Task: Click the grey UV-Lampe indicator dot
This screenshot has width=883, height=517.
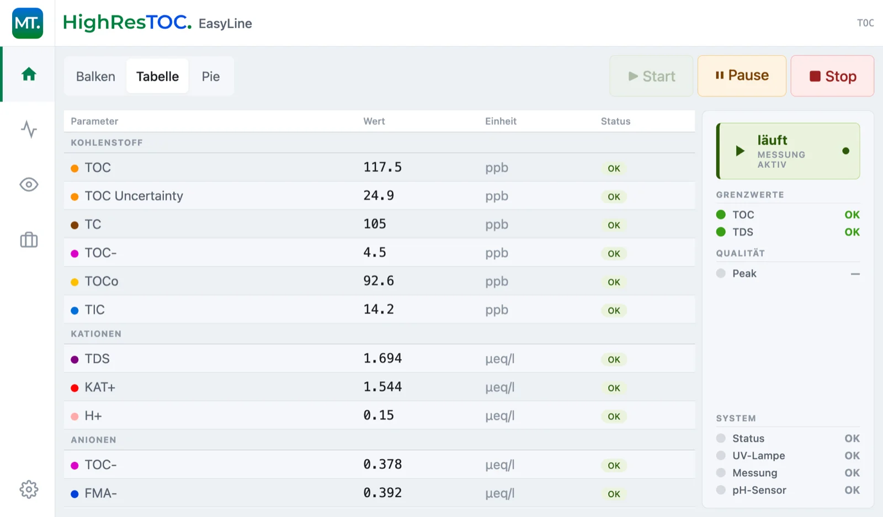Action: (721, 455)
